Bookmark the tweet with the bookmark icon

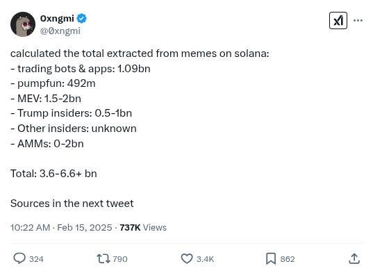(x=271, y=258)
